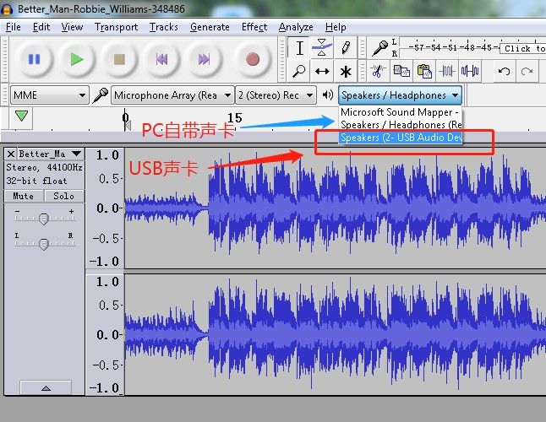The width and height of the screenshot is (546, 422).
Task: Select the Envelope tool
Action: [x=322, y=47]
